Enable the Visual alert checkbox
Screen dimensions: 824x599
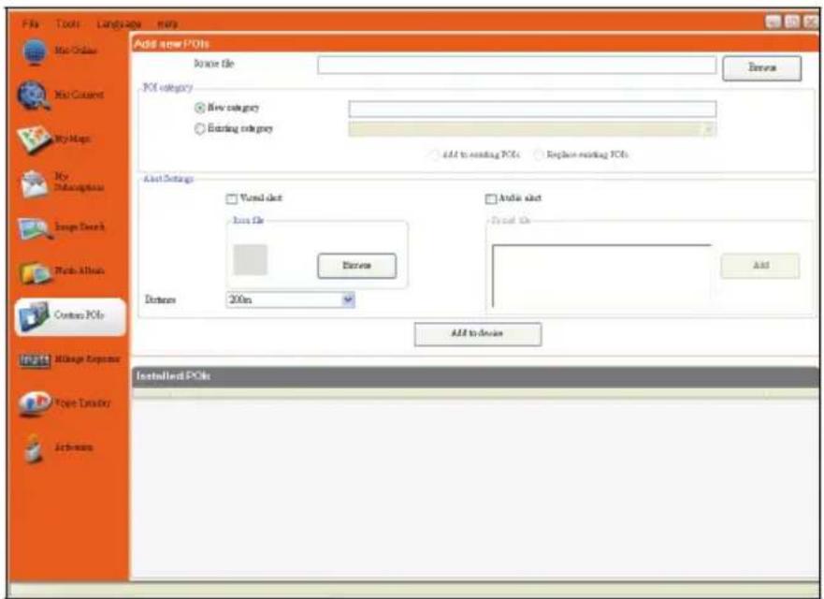(x=232, y=198)
